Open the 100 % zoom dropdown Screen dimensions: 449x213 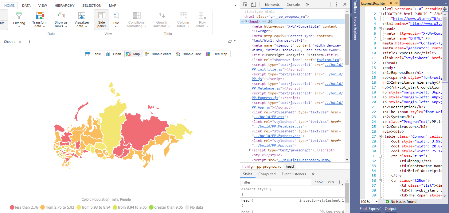pyautogui.click(x=369, y=202)
